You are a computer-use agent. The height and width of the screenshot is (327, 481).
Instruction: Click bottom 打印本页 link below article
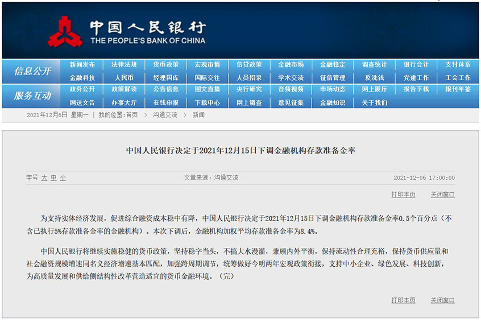[403, 300]
